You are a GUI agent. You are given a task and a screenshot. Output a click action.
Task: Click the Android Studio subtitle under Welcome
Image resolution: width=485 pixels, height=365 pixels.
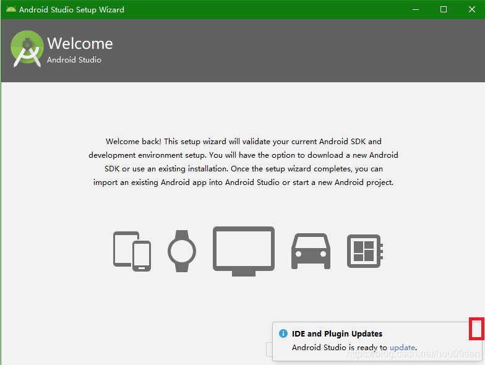pyautogui.click(x=74, y=59)
